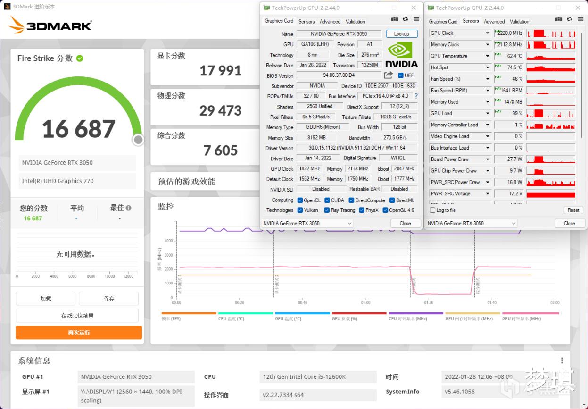588x409 pixels.
Task: Switch to the Advanced tab in GPU-Z
Action: click(330, 21)
